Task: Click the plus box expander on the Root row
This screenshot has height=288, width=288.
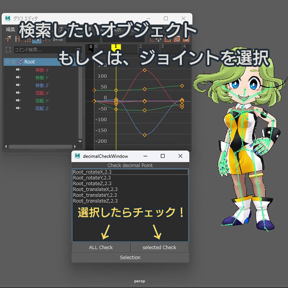Action: click(x=13, y=62)
